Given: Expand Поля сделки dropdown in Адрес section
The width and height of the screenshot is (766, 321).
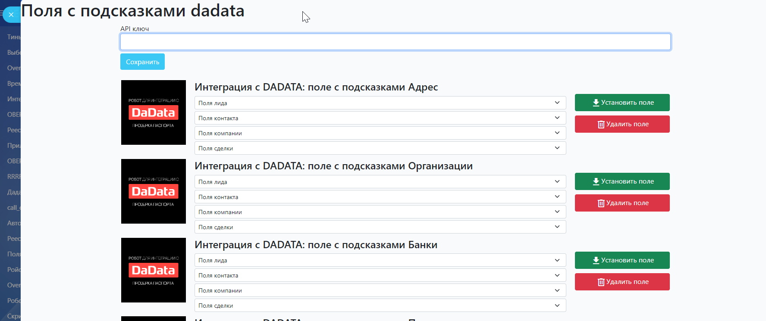Looking at the screenshot, I should pyautogui.click(x=380, y=148).
